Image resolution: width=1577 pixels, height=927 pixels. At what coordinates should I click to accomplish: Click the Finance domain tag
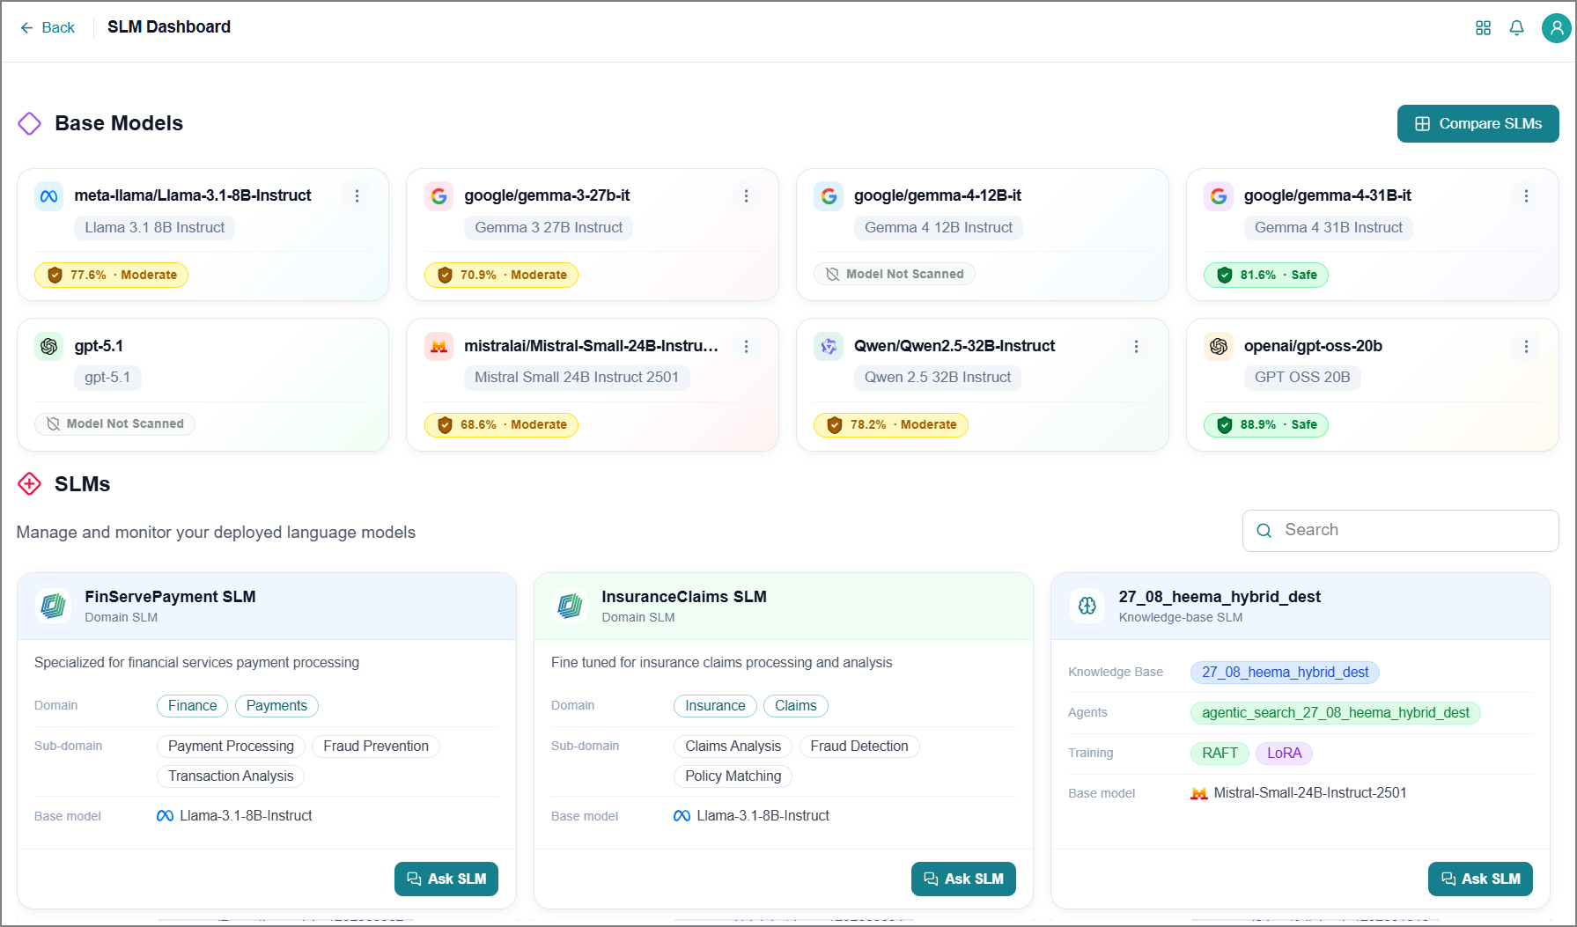pyautogui.click(x=192, y=706)
